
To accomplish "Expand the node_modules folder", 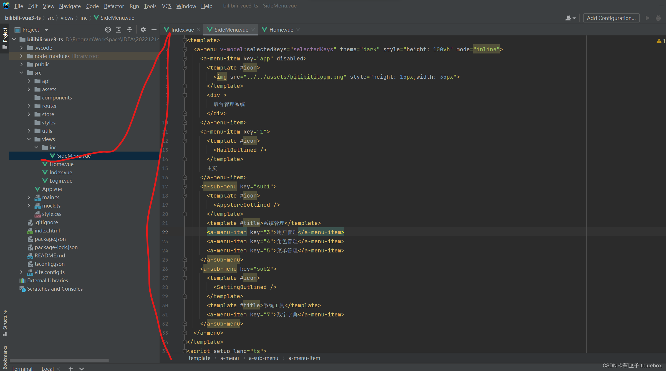I will tap(21, 56).
